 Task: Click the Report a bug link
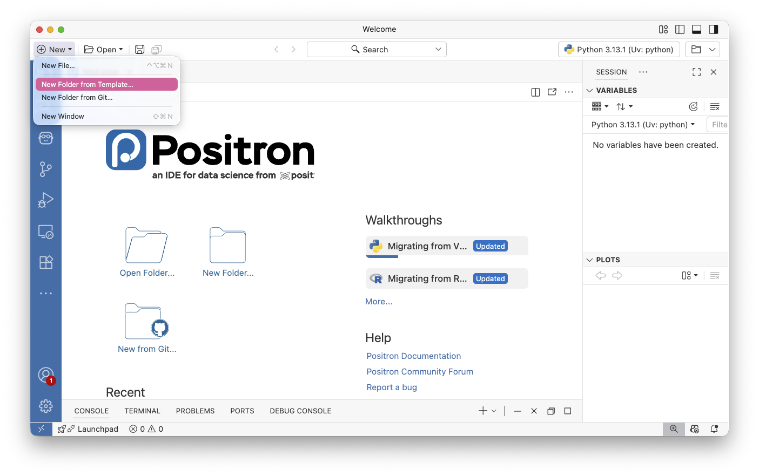pyautogui.click(x=392, y=387)
